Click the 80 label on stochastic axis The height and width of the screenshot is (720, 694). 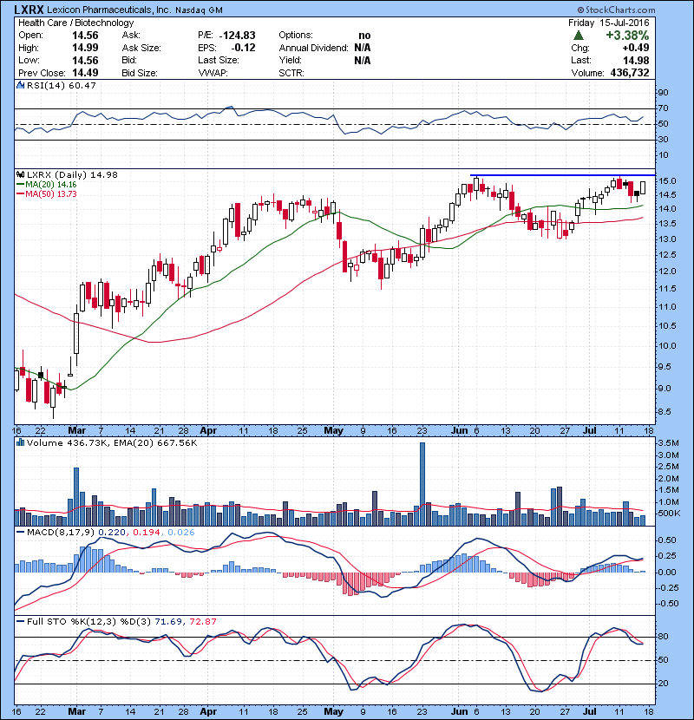pos(663,637)
